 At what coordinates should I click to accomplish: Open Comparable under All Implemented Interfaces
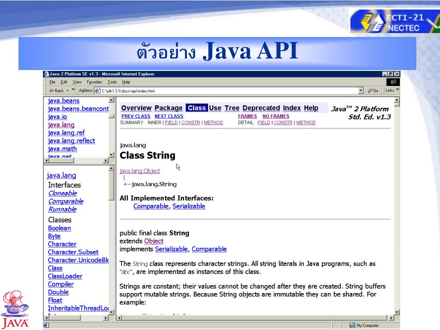coord(151,206)
